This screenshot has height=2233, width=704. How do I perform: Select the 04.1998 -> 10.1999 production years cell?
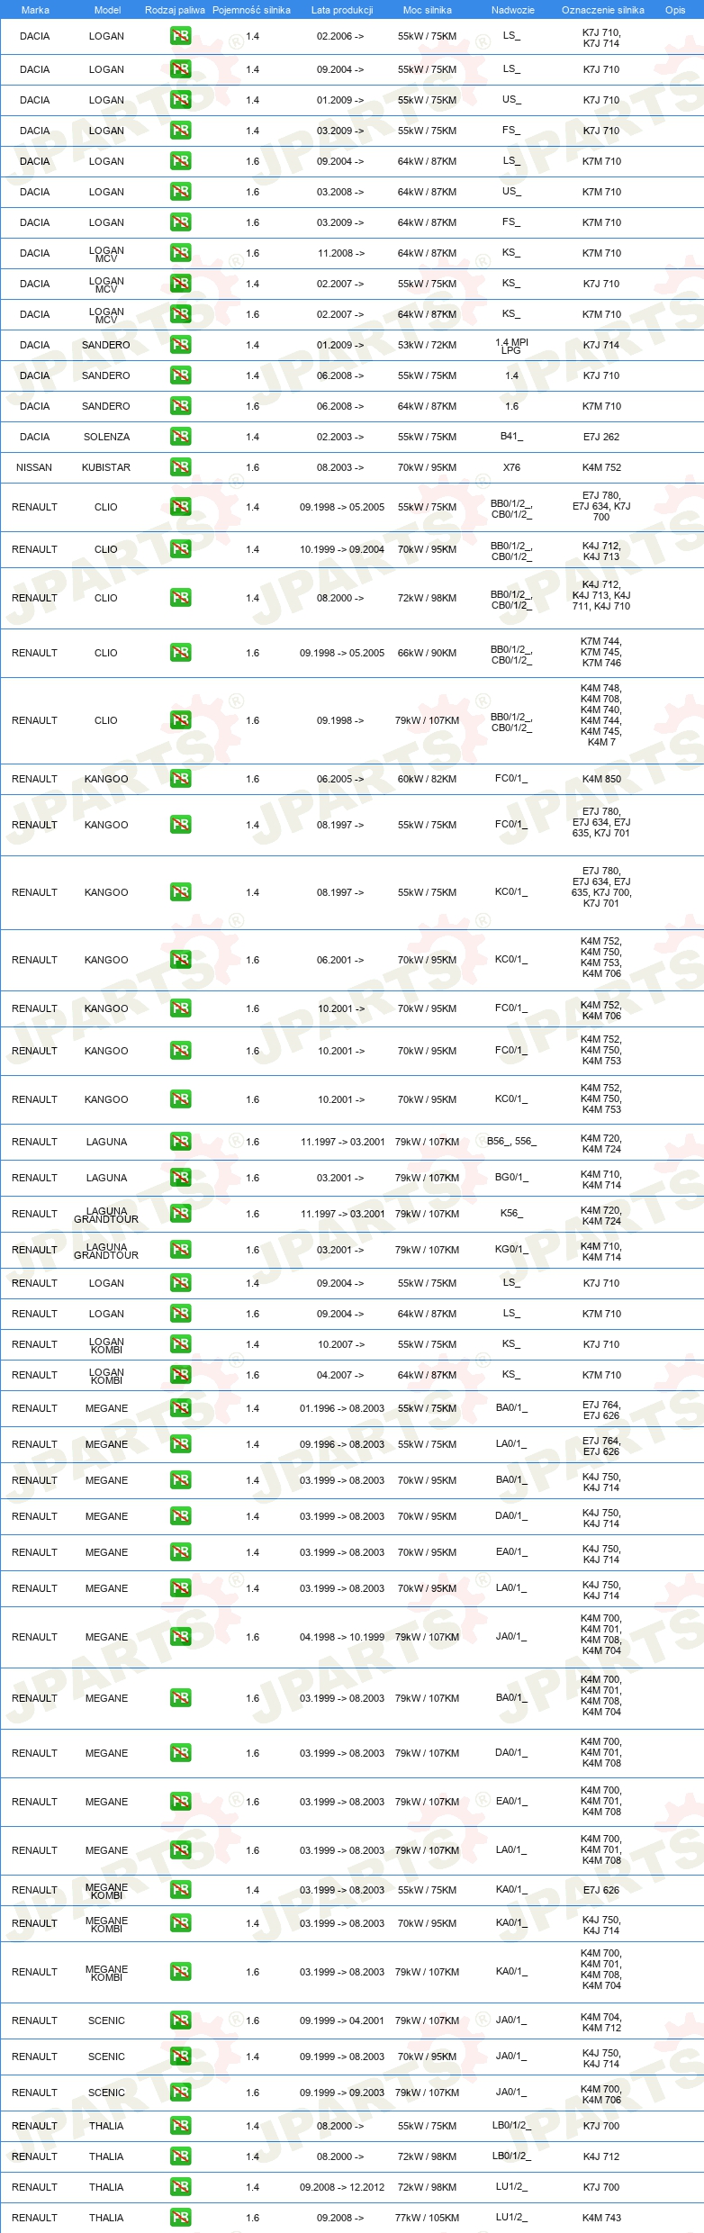[341, 1637]
